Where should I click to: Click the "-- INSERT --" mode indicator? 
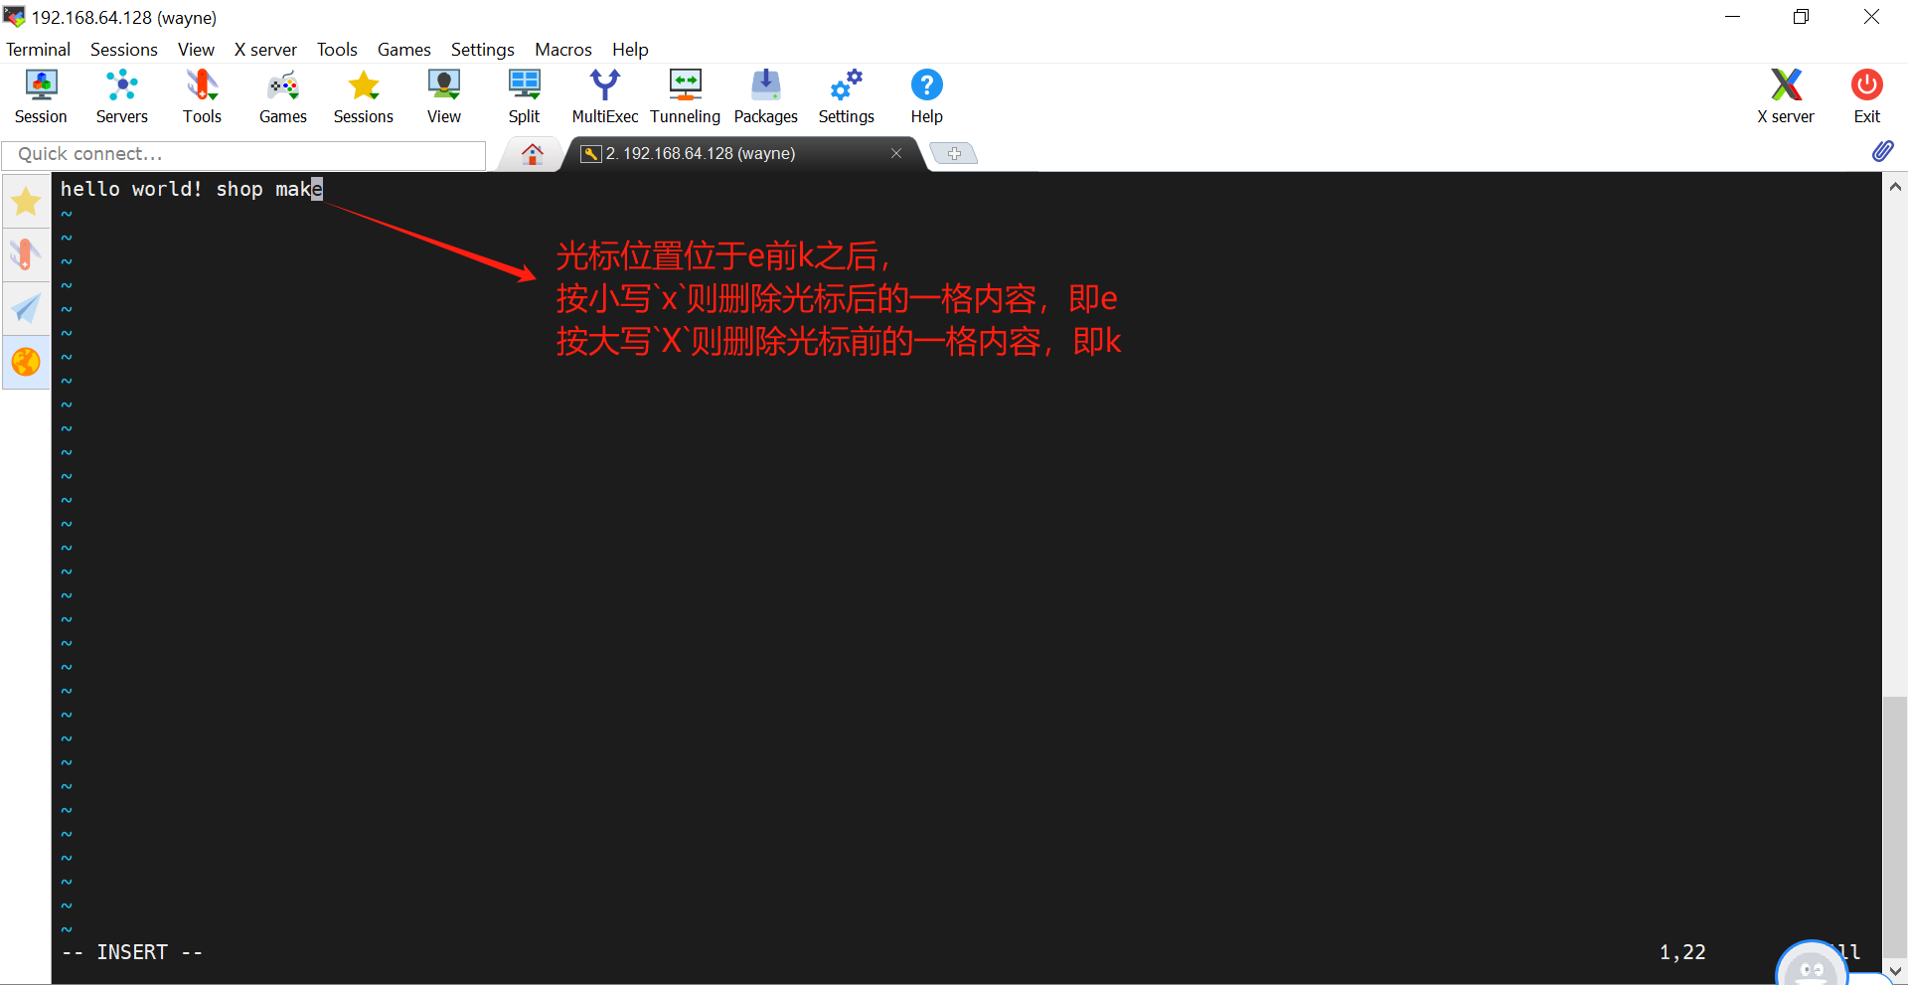coord(132,952)
